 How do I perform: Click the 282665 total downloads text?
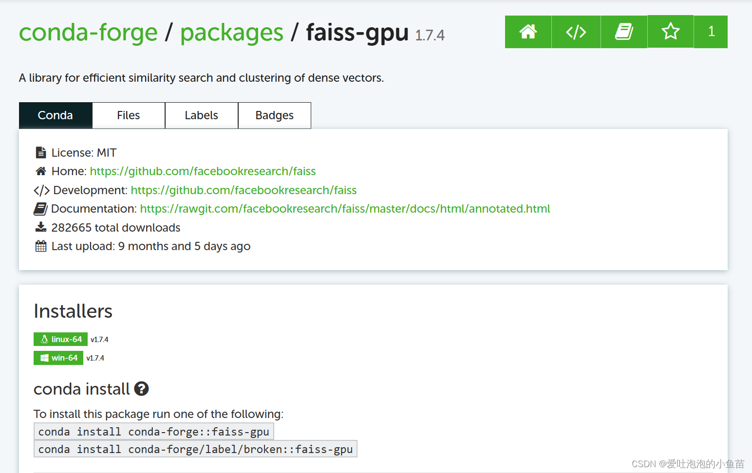(116, 228)
